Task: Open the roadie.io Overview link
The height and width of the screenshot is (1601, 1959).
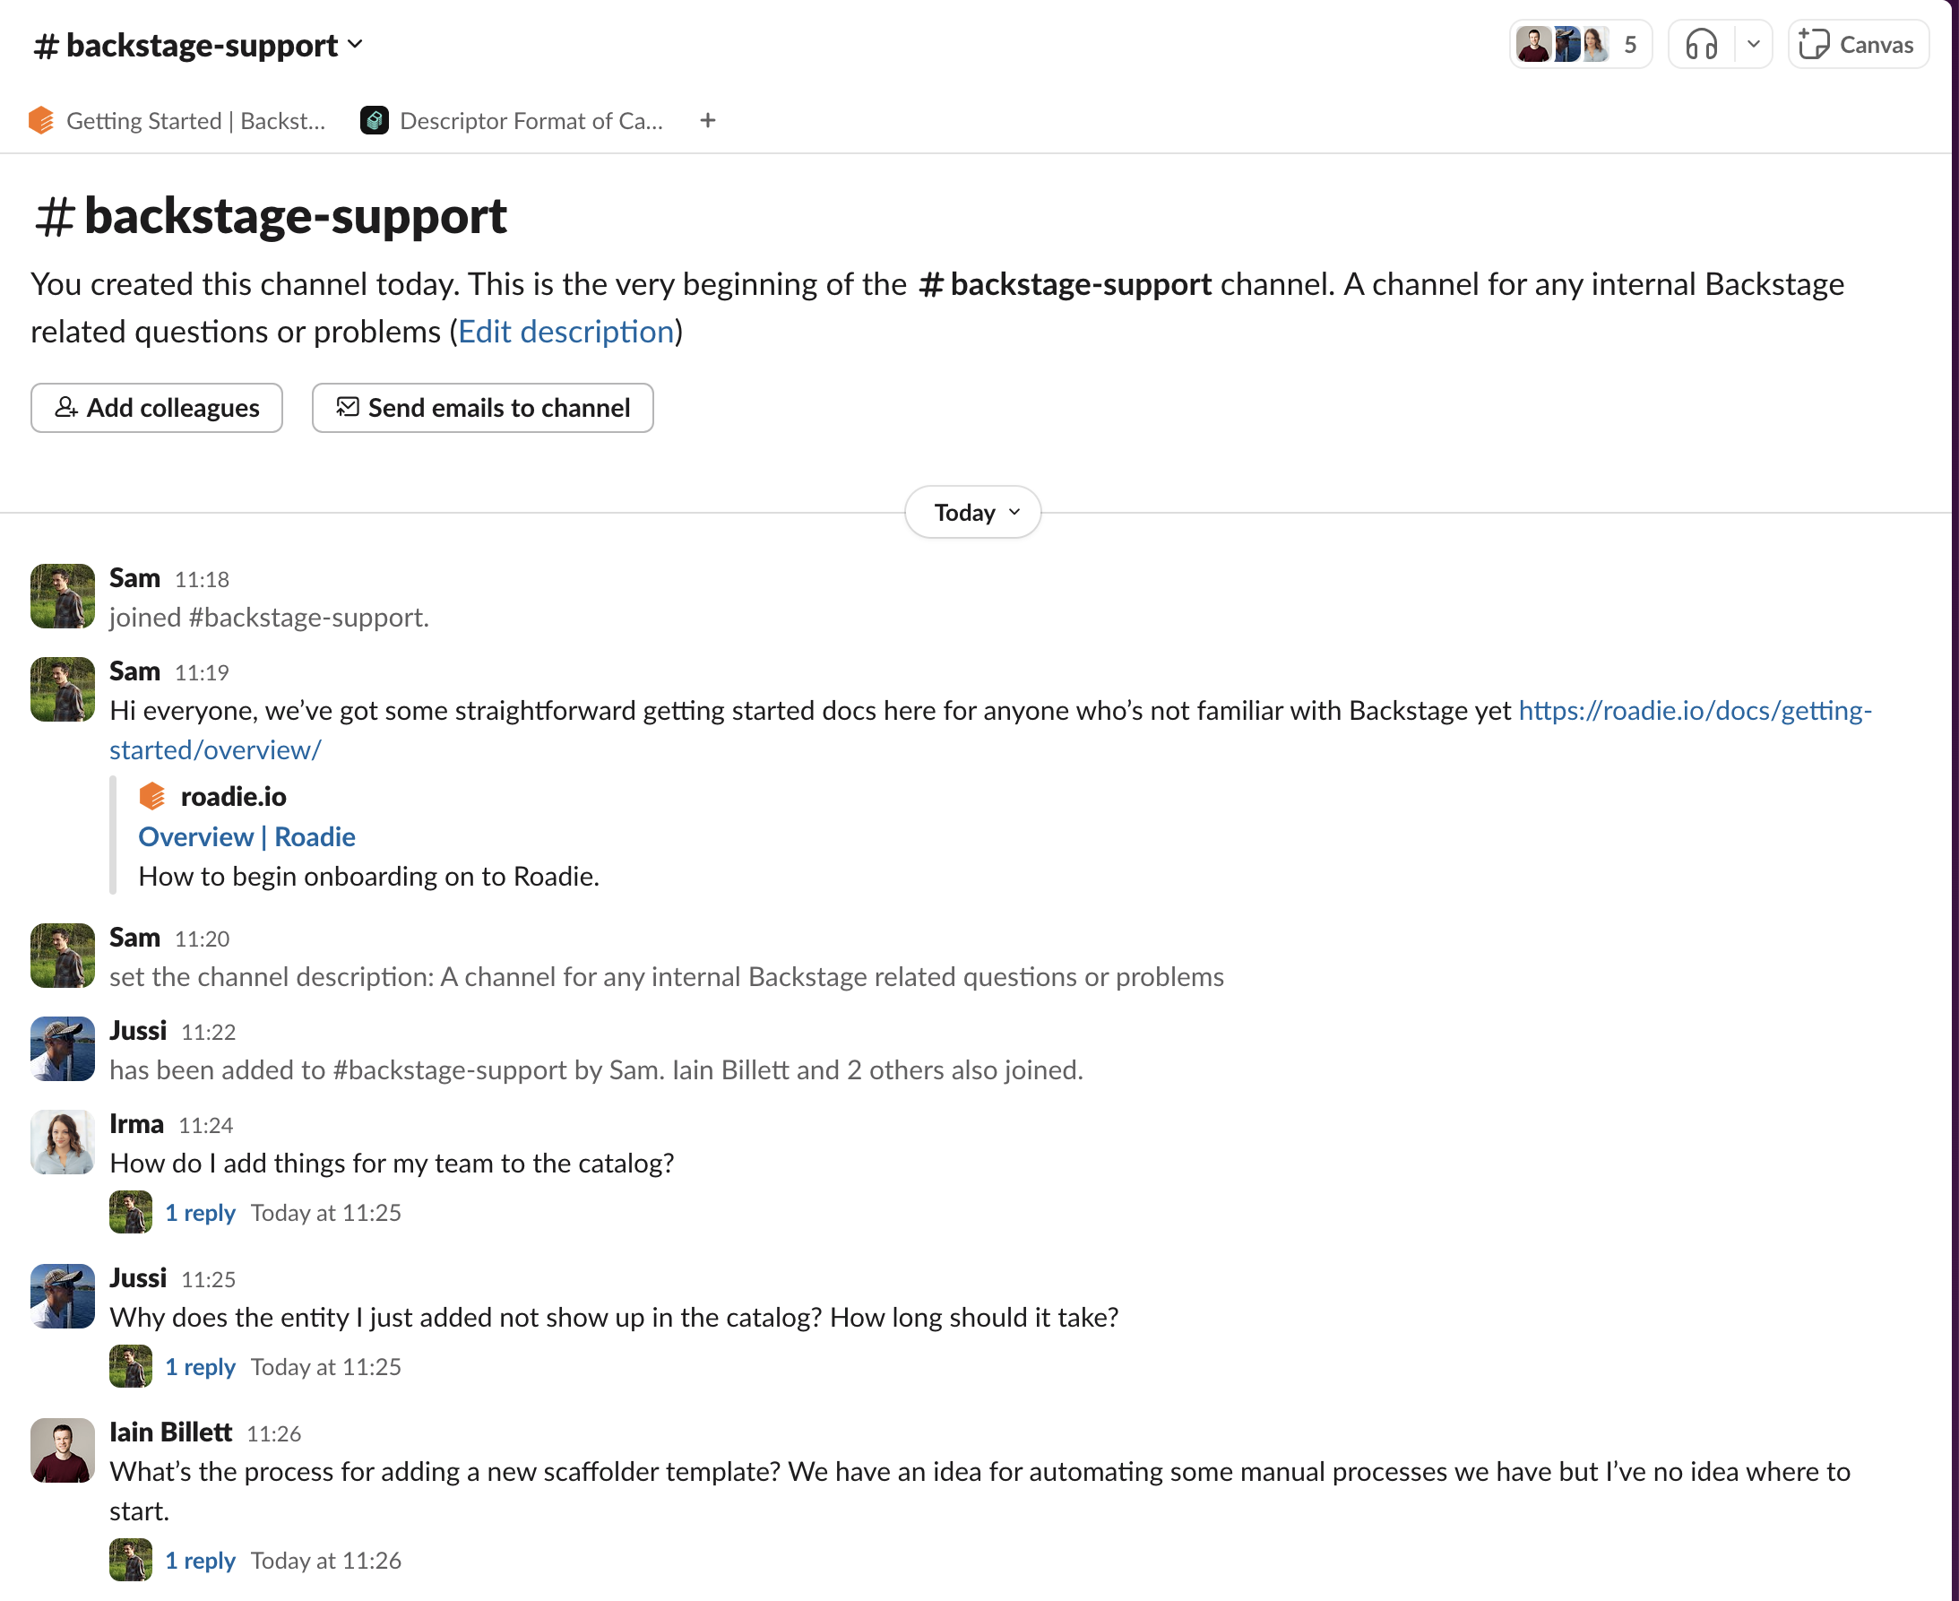Action: point(246,835)
